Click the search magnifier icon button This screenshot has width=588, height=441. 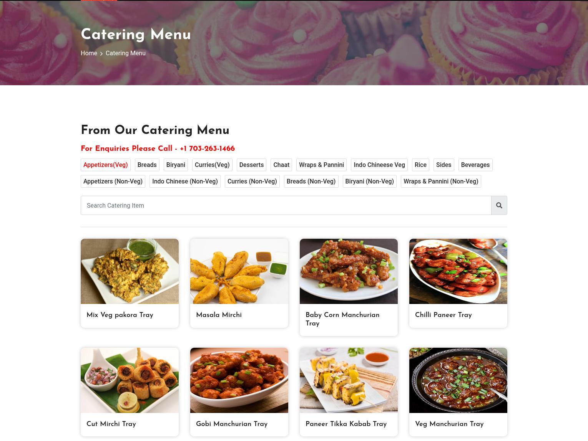pos(499,205)
